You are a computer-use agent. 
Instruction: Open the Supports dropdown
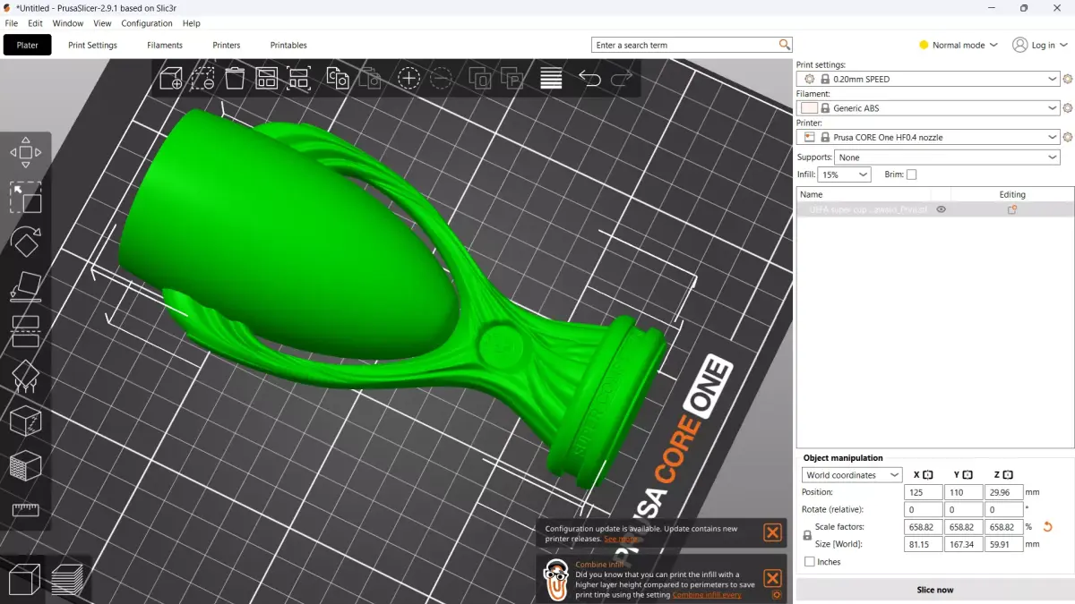click(x=948, y=157)
